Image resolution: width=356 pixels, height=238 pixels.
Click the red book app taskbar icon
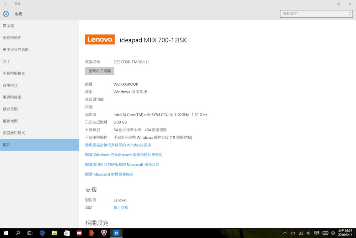coord(79,233)
